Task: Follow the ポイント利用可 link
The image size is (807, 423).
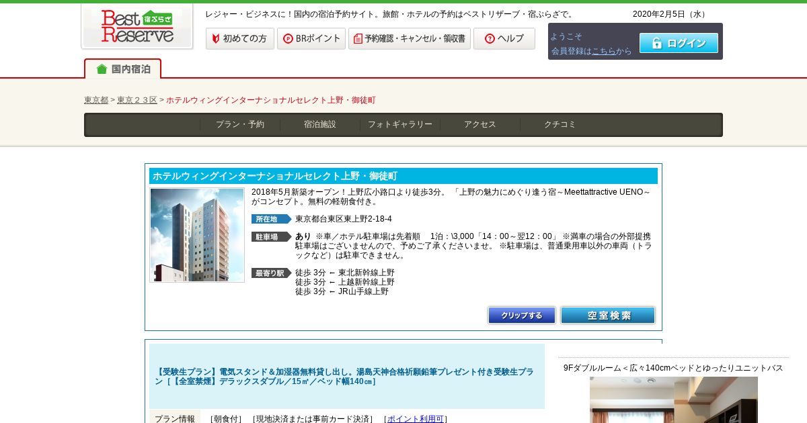Action: [x=416, y=419]
